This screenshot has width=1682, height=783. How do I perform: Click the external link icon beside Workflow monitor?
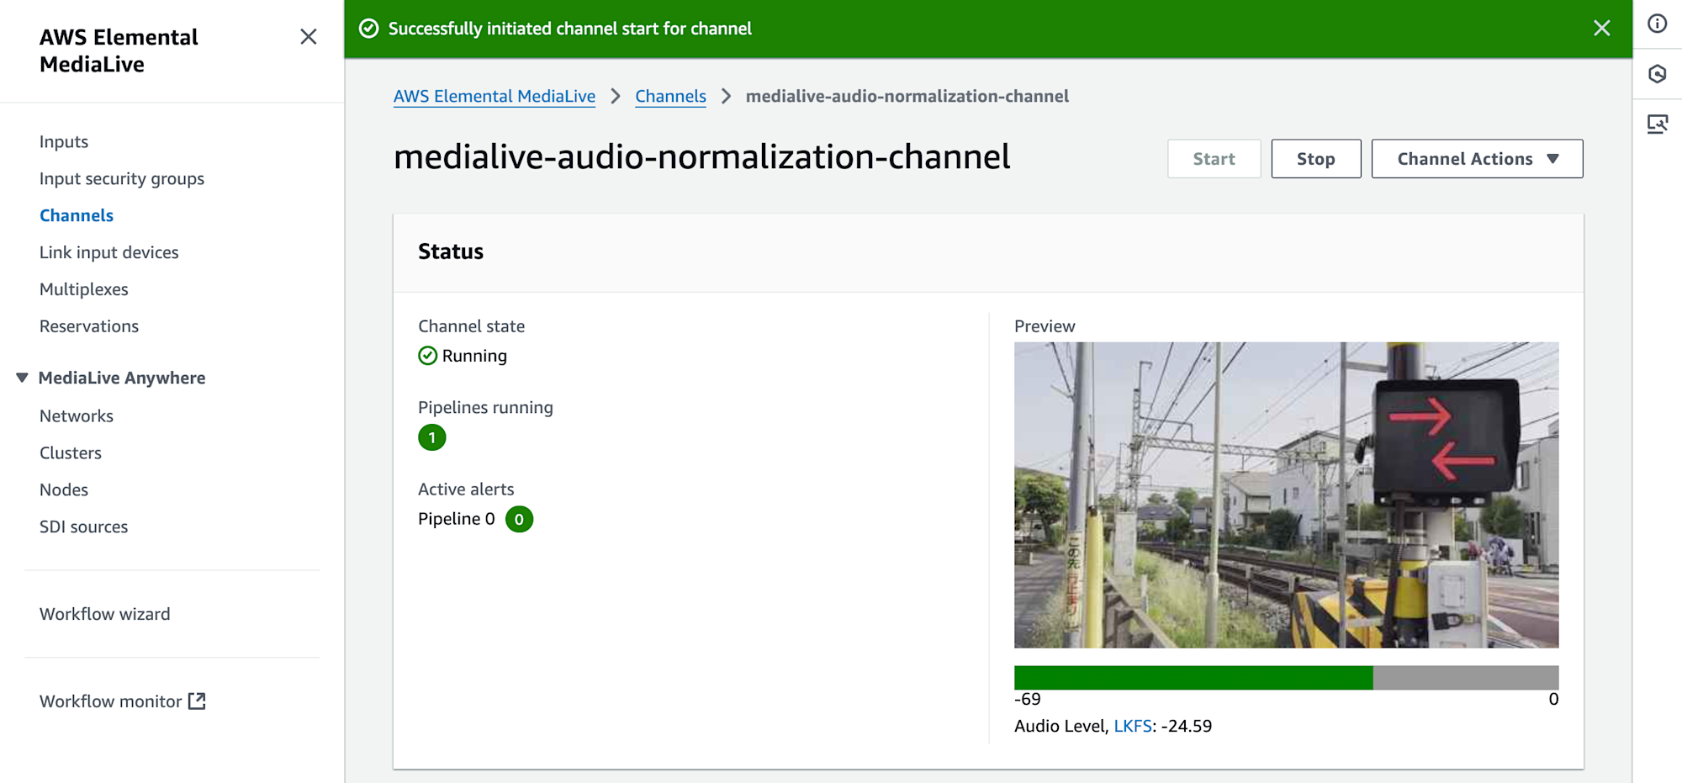197,701
